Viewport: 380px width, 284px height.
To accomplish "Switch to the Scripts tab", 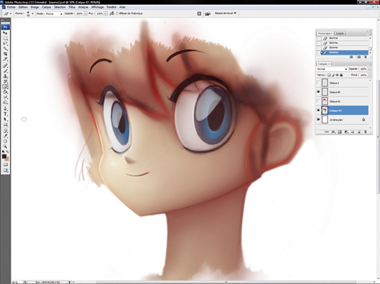I will (340, 33).
